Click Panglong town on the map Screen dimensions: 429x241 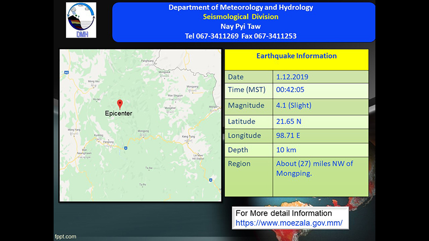pyautogui.click(x=108, y=143)
